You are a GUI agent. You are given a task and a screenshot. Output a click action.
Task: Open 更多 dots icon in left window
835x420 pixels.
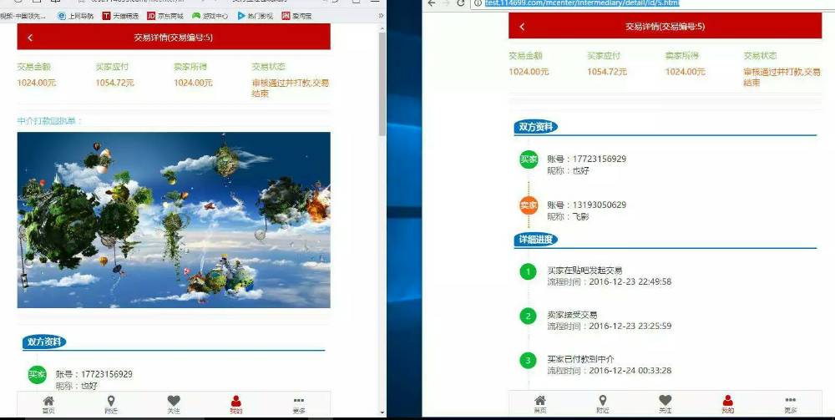(x=299, y=405)
